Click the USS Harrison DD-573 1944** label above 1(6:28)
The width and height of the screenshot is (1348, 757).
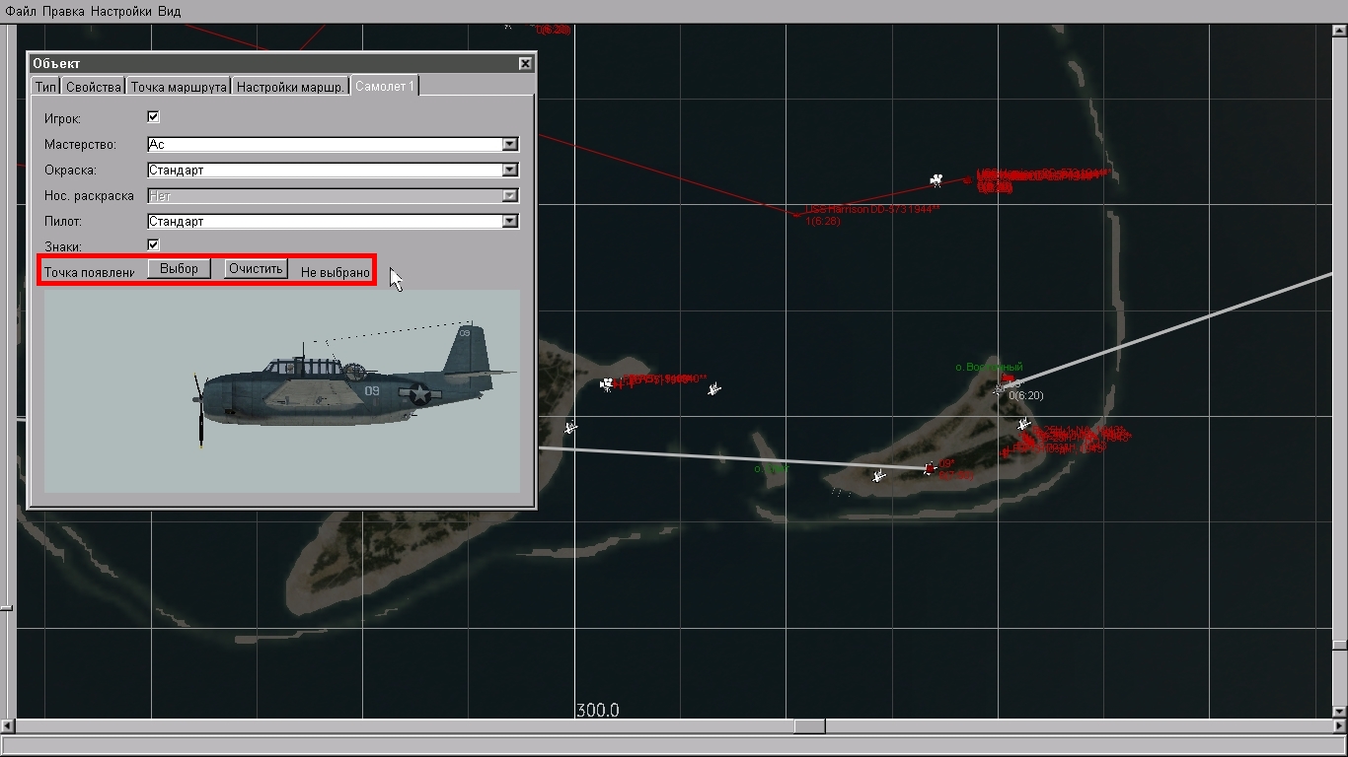point(872,210)
